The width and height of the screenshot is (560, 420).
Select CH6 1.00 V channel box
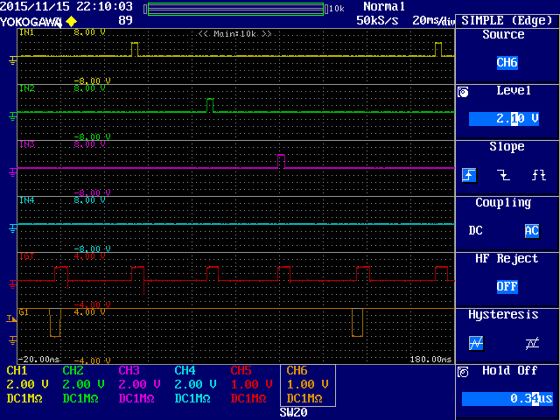tap(308, 385)
